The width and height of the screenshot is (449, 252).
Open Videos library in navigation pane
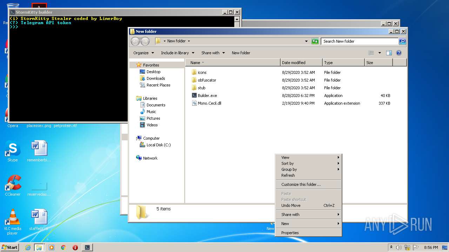point(149,125)
